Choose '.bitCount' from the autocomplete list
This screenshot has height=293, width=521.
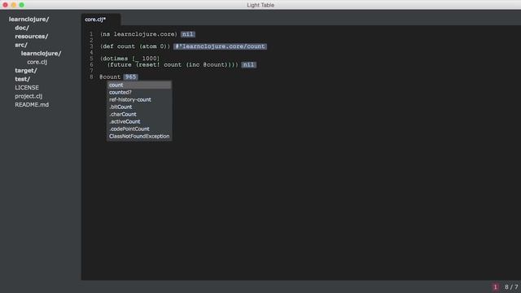click(139, 107)
